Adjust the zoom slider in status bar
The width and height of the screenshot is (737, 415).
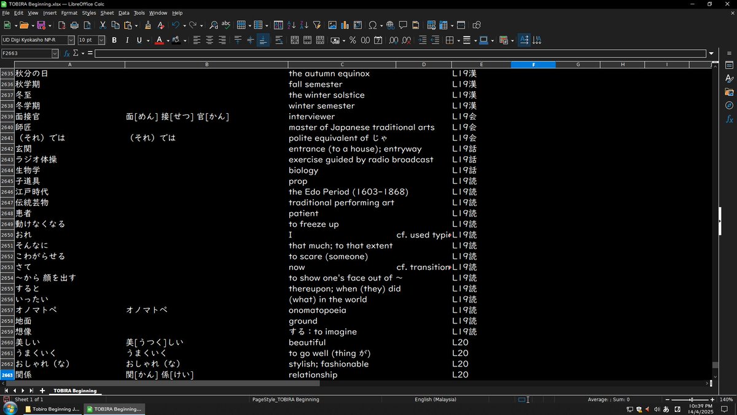coord(691,400)
